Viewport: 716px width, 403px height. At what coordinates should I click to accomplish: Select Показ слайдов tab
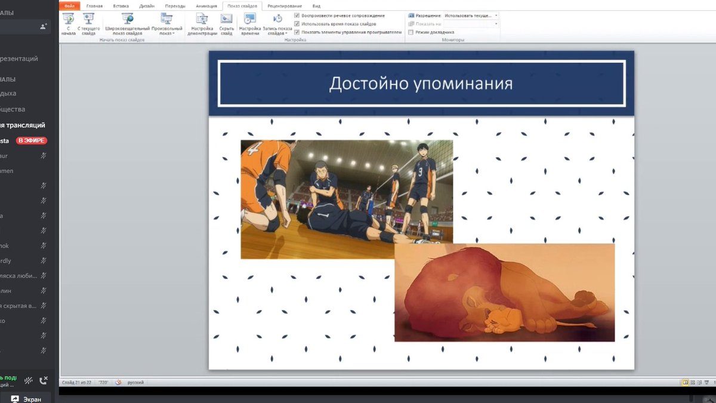click(242, 6)
